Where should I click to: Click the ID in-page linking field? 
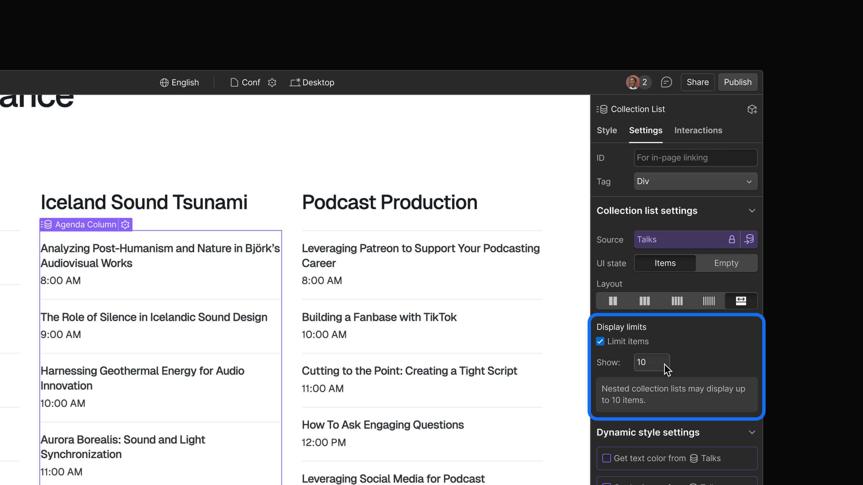click(x=695, y=158)
